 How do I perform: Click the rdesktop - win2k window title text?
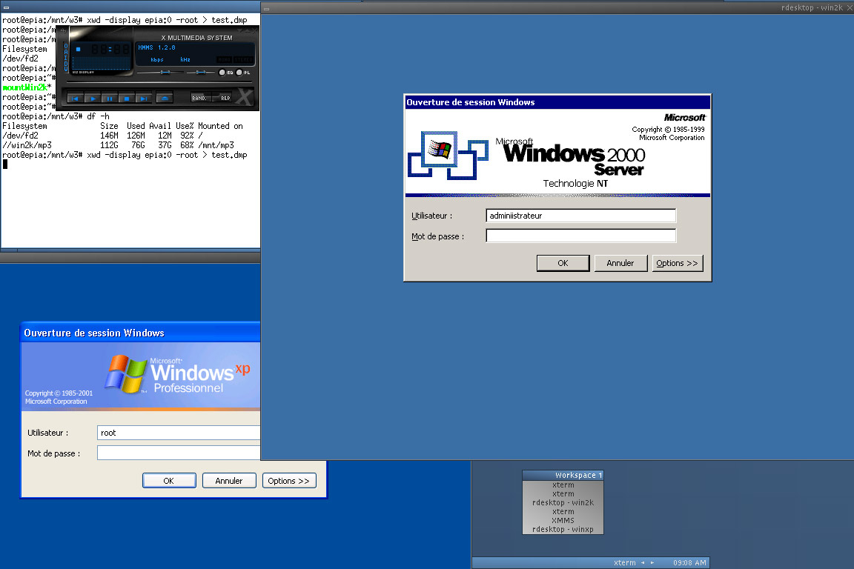(x=812, y=7)
